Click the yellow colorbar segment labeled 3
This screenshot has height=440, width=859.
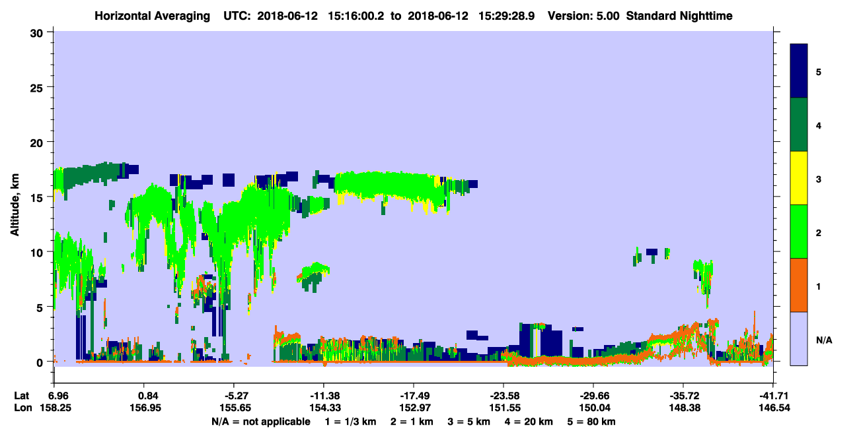800,178
